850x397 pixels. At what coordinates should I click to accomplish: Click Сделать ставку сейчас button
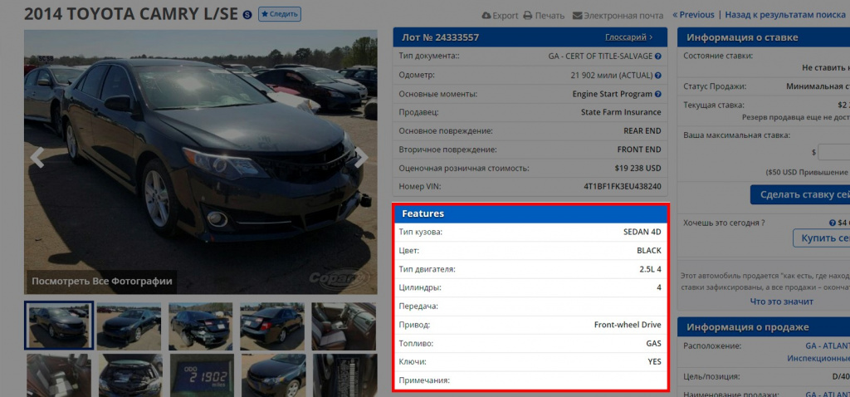click(800, 194)
